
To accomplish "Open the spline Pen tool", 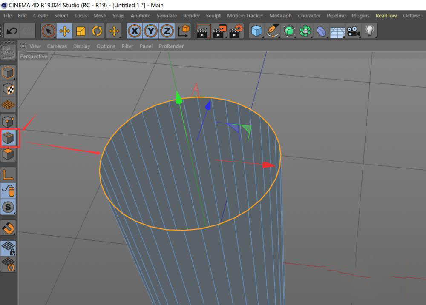I will 273,31.
